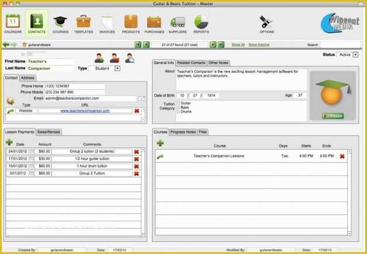The image size is (367, 254).
Task: Open the Templates module
Action: pos(84,24)
